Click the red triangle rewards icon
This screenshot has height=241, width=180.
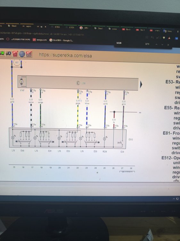coord(169,38)
